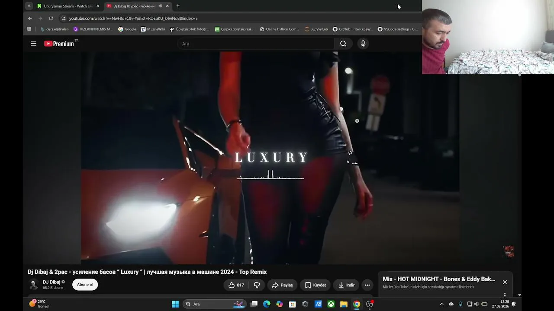554x311 pixels.
Task: Click the microphone tray icon
Action: [x=461, y=304]
